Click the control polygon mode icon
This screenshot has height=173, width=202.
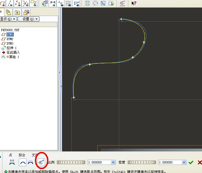(12, 162)
